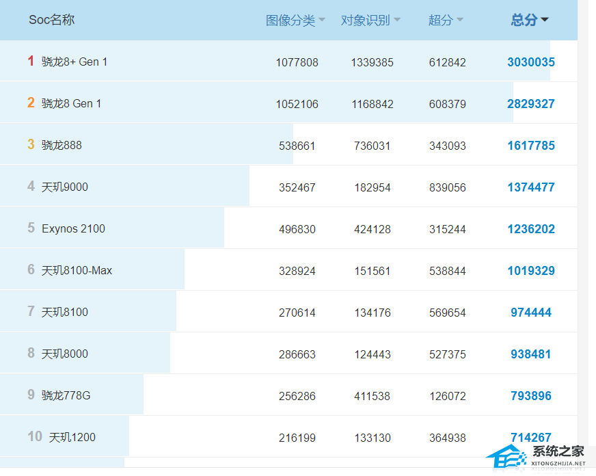Select the 骁龙778G row name
Viewport: 596px width, 476px height.
(x=66, y=396)
